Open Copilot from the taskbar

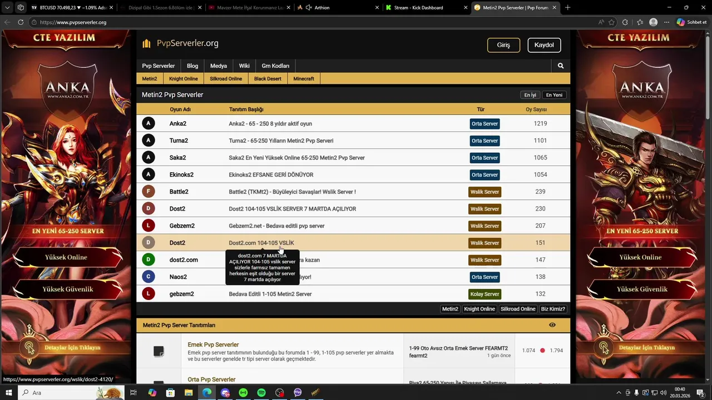click(x=152, y=393)
